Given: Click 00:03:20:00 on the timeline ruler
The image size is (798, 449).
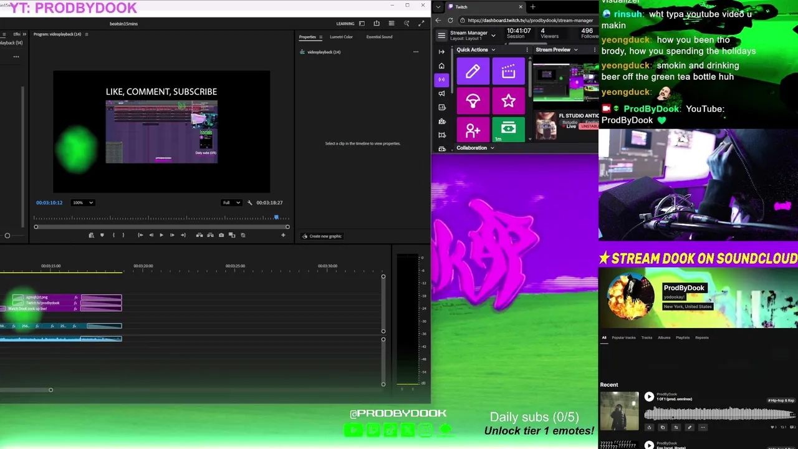Looking at the screenshot, I should [143, 266].
